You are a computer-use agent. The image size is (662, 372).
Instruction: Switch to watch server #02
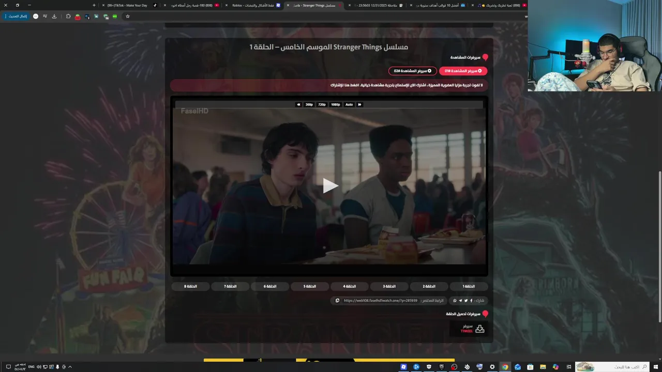(412, 71)
